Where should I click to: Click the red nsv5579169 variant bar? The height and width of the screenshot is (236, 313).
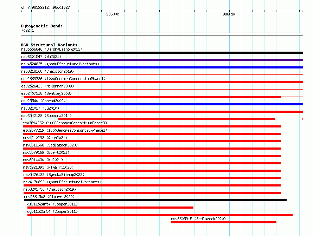[152, 156]
